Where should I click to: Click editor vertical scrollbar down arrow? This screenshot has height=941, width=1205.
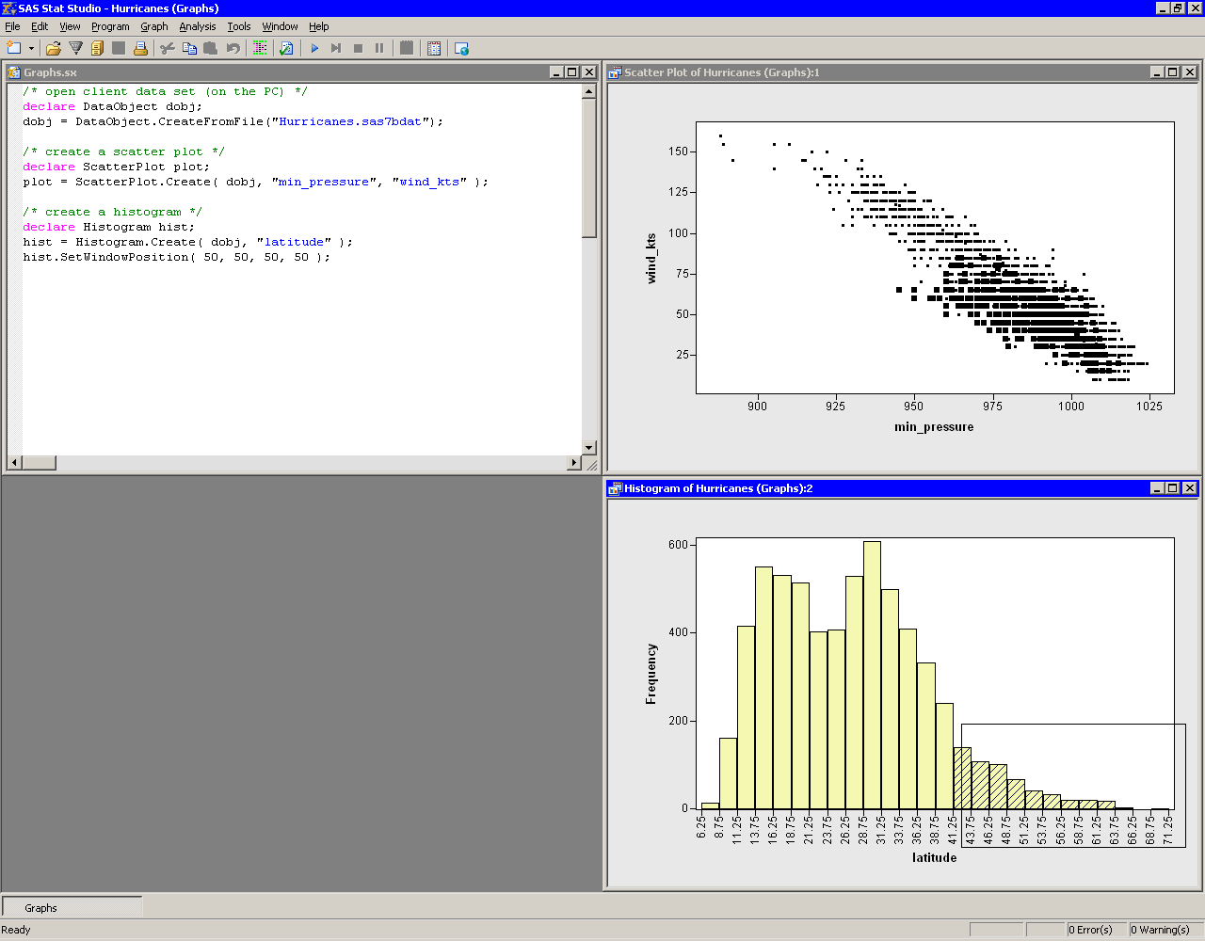(x=589, y=448)
